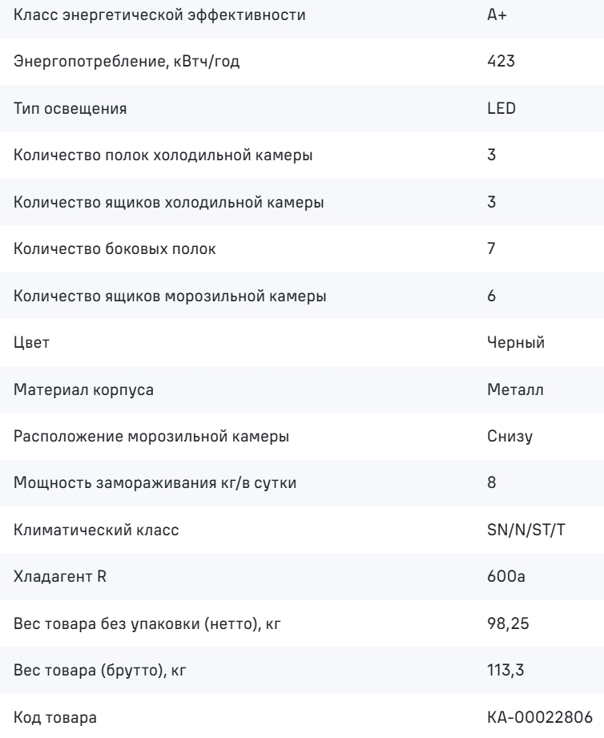Viewport: 604px width, 738px height.
Task: Select the 'Снизу' freezer position value
Action: coord(510,436)
